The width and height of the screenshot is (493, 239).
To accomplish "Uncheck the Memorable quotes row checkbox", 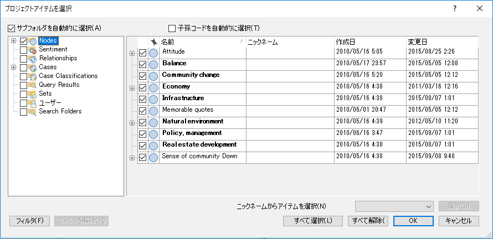I will pyautogui.click(x=143, y=111).
